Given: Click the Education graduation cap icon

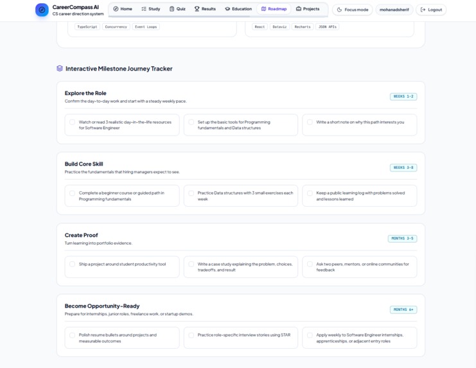Looking at the screenshot, I should (x=227, y=9).
